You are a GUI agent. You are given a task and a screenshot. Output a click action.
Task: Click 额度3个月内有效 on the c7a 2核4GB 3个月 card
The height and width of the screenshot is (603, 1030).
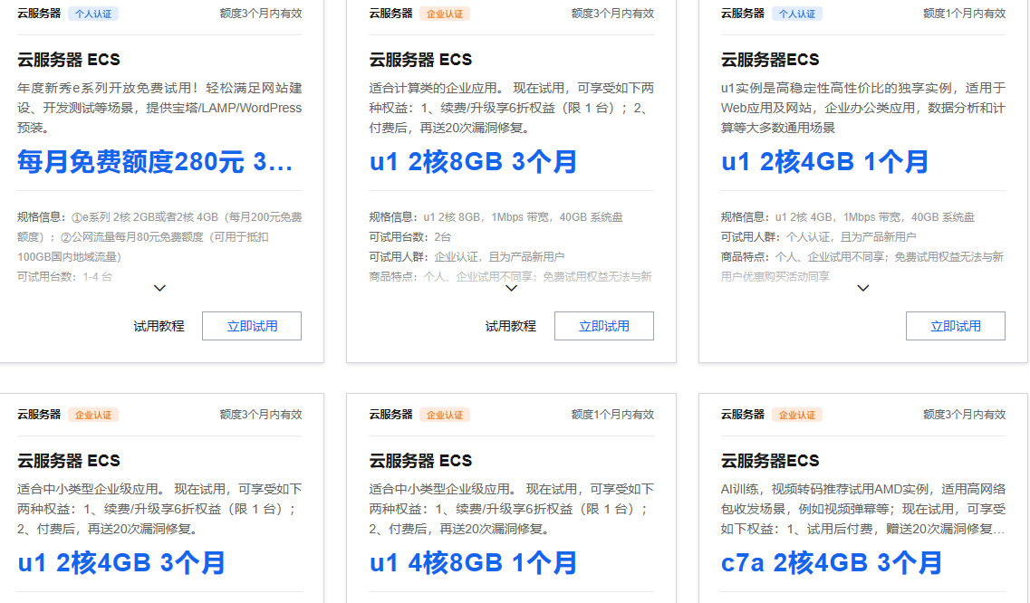(x=964, y=415)
